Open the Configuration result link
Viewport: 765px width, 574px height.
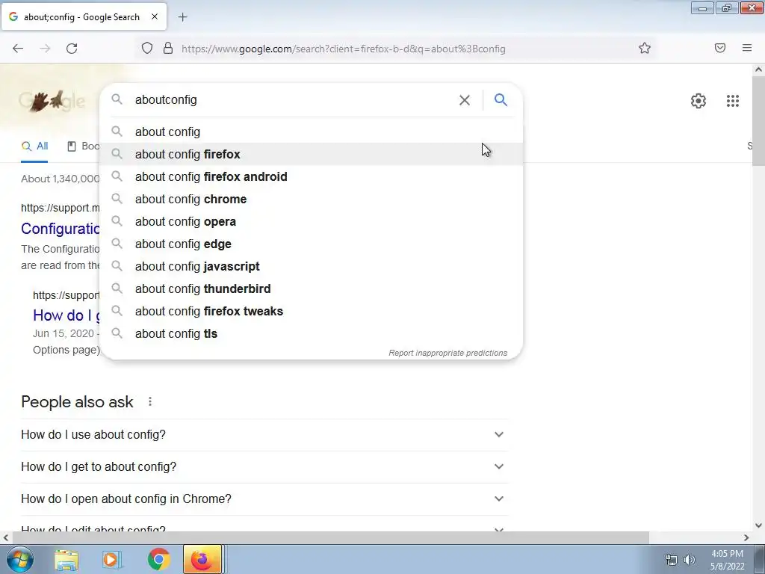61,229
